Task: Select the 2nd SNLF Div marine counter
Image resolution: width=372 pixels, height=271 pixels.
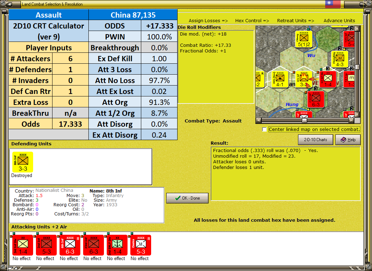Action: pos(117,245)
